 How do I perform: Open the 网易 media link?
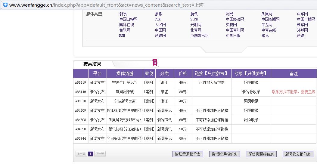(229, 14)
